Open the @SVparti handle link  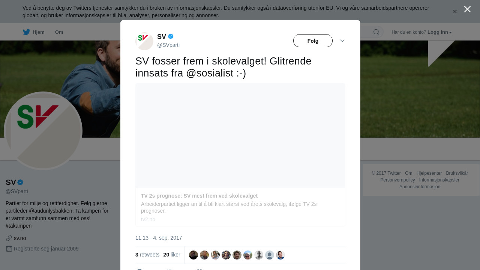click(x=168, y=45)
